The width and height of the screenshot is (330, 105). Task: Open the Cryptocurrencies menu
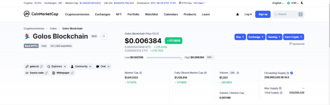(77, 14)
